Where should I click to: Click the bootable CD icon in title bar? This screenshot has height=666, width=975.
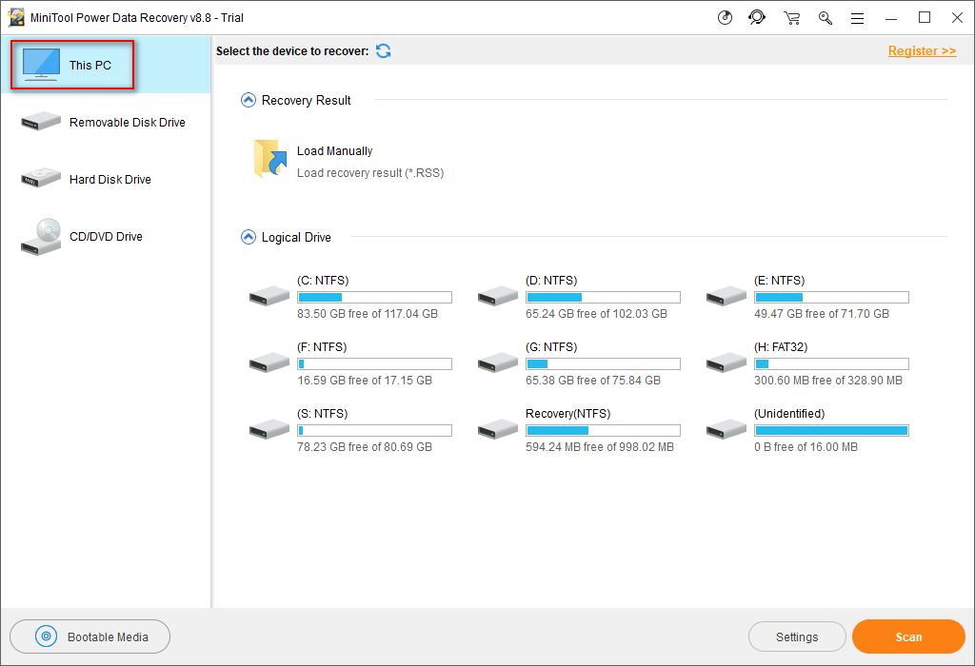725,17
